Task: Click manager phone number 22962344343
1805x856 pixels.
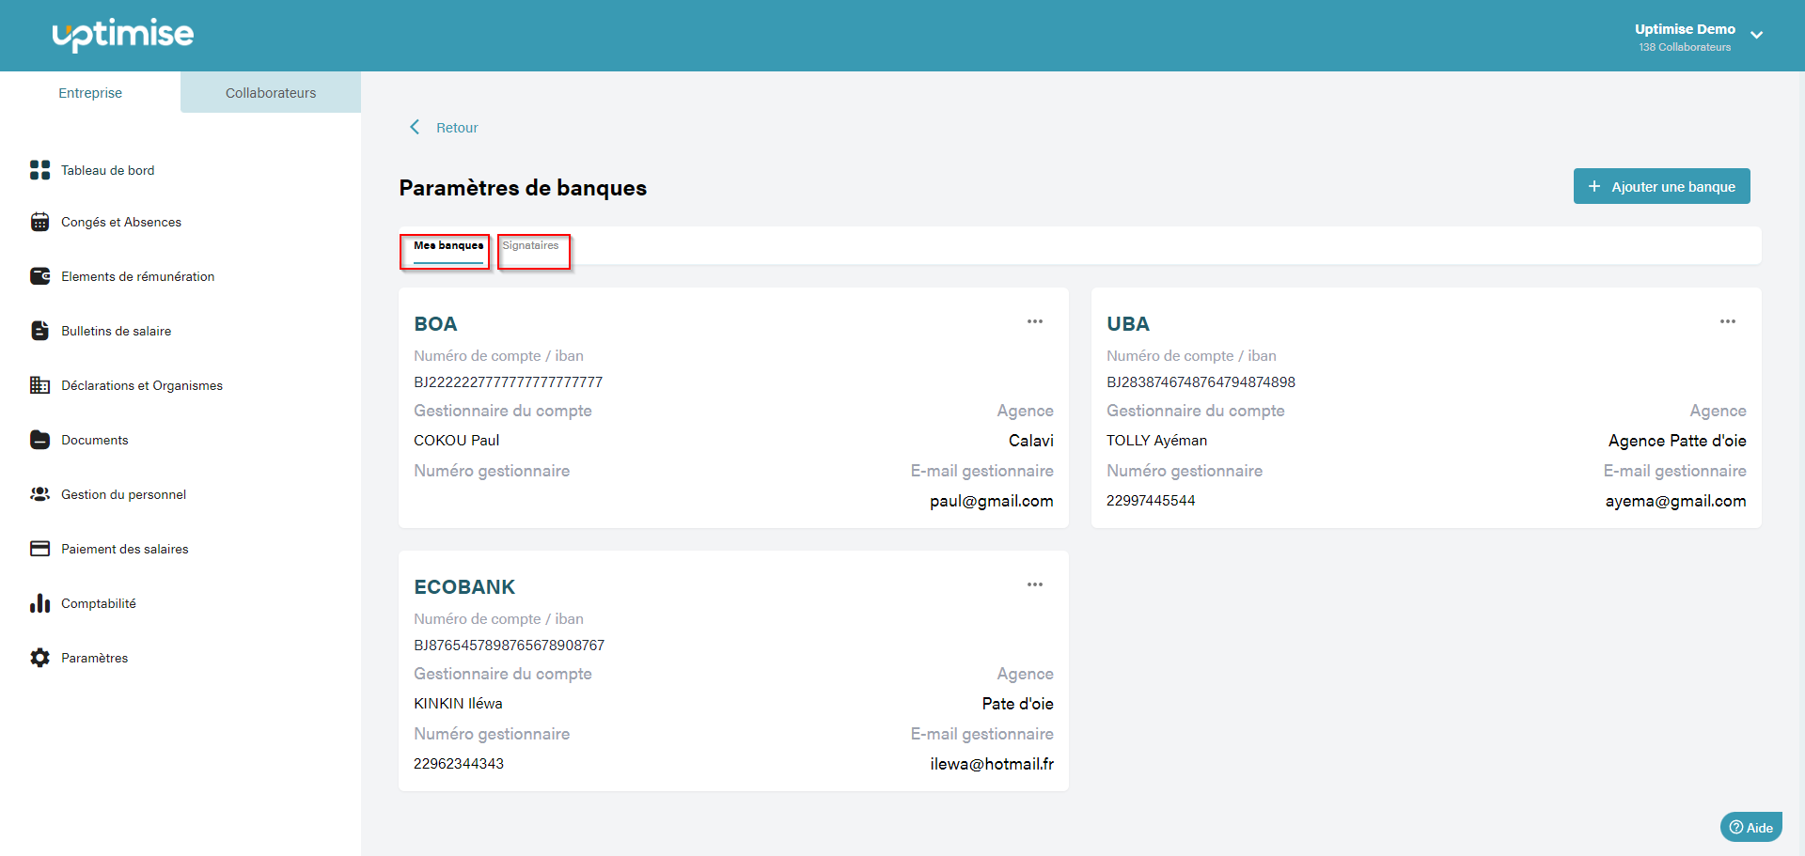Action: pos(459,764)
